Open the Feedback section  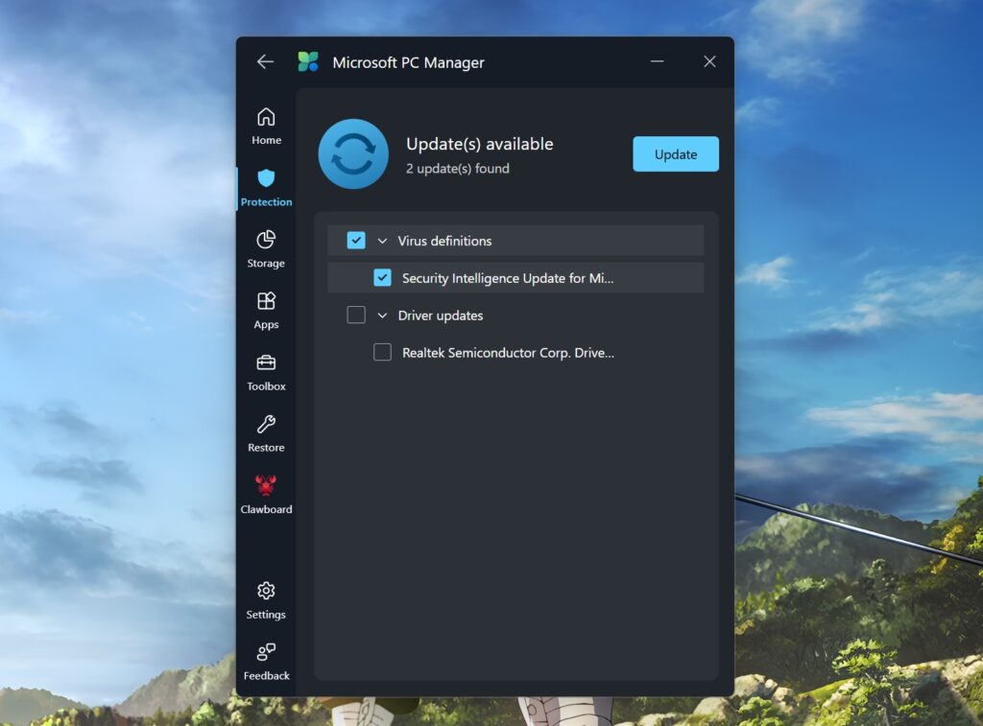coord(265,658)
